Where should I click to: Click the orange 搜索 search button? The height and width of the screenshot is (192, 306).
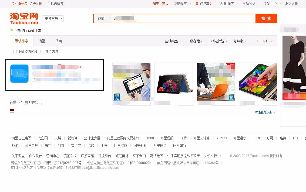click(266, 18)
